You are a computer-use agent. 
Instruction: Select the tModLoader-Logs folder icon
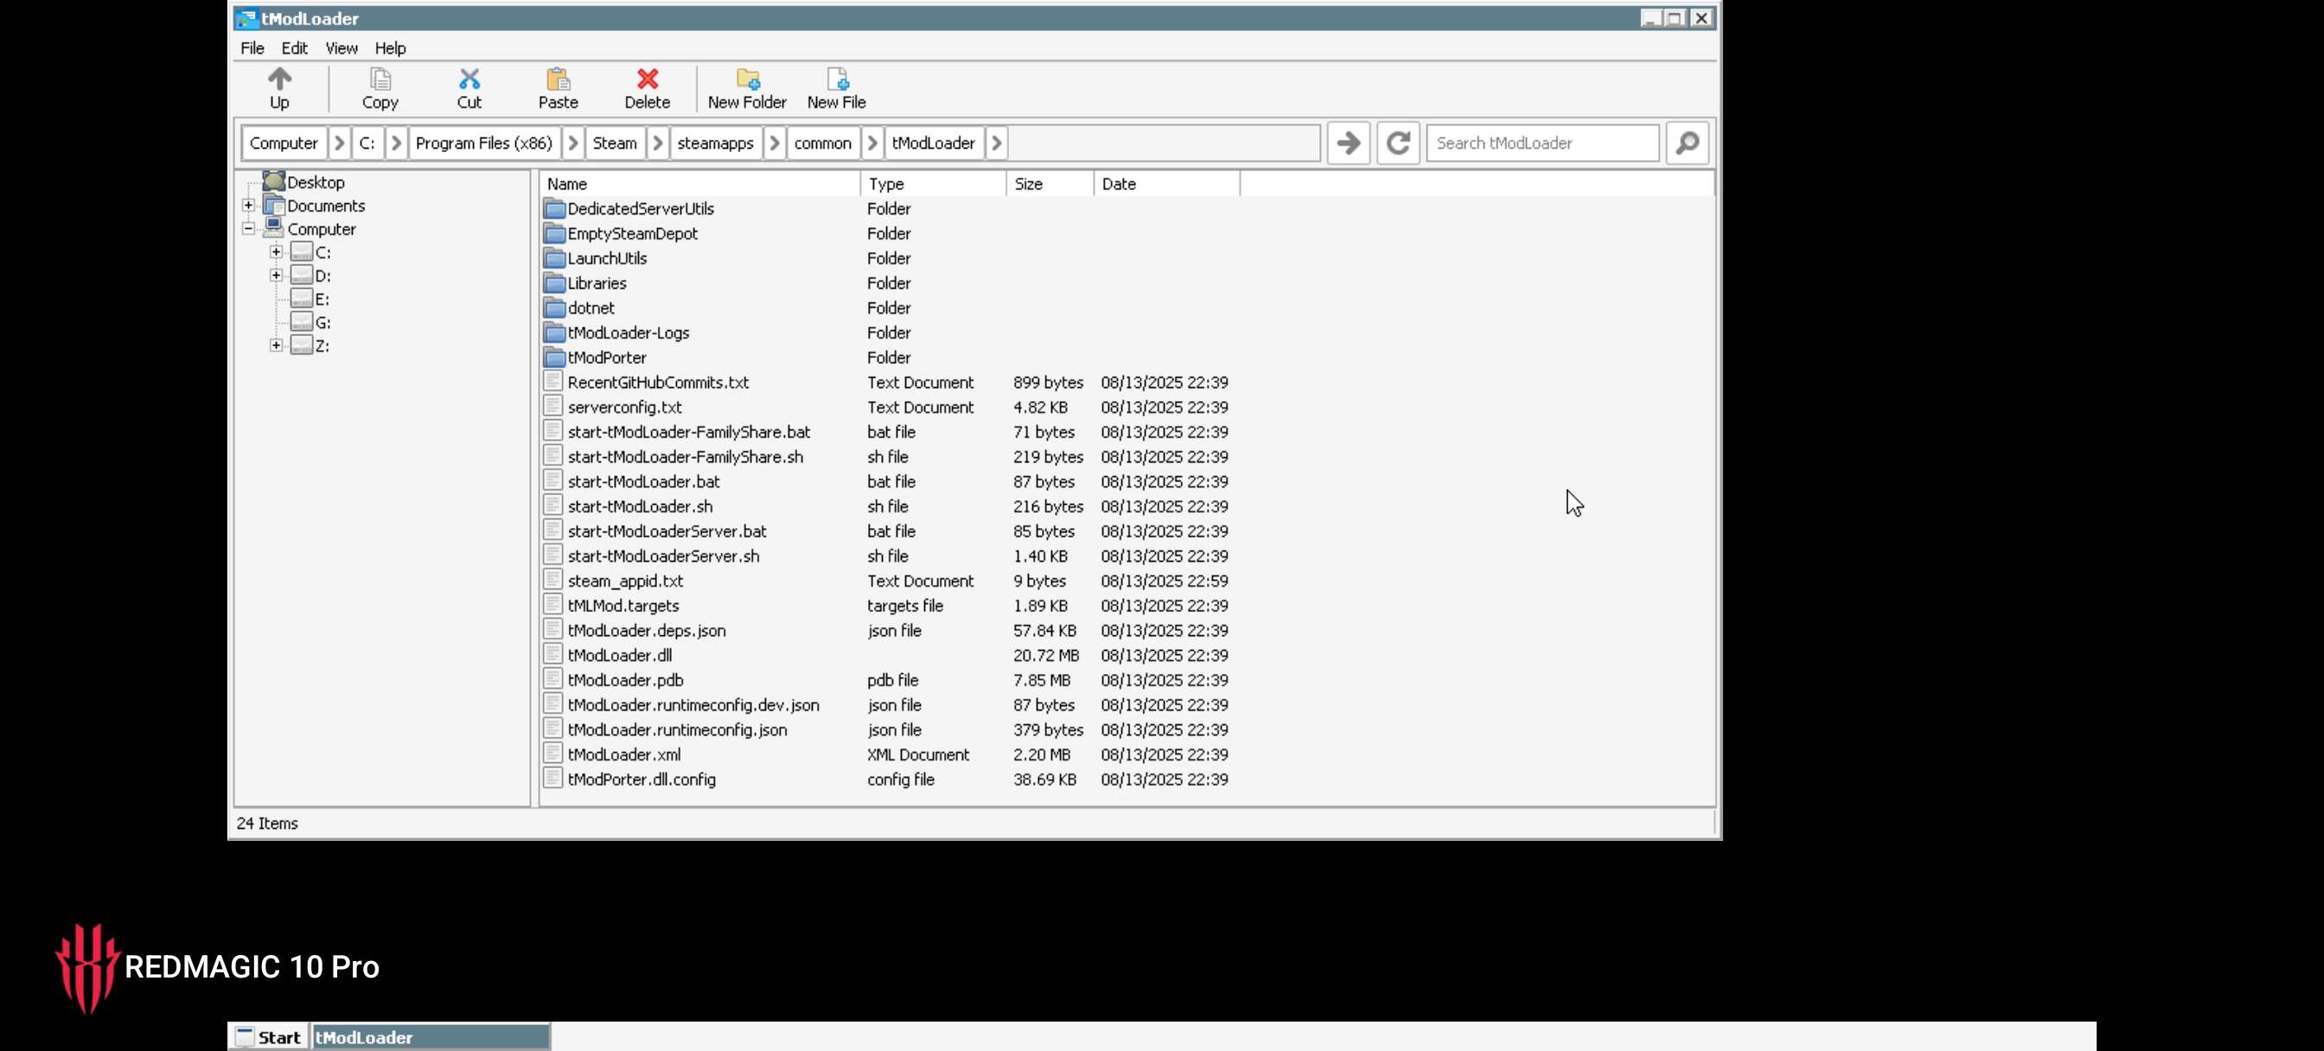point(554,333)
